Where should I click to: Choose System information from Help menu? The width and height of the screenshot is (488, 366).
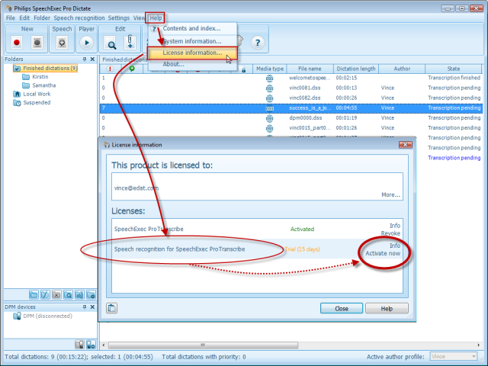tap(192, 41)
